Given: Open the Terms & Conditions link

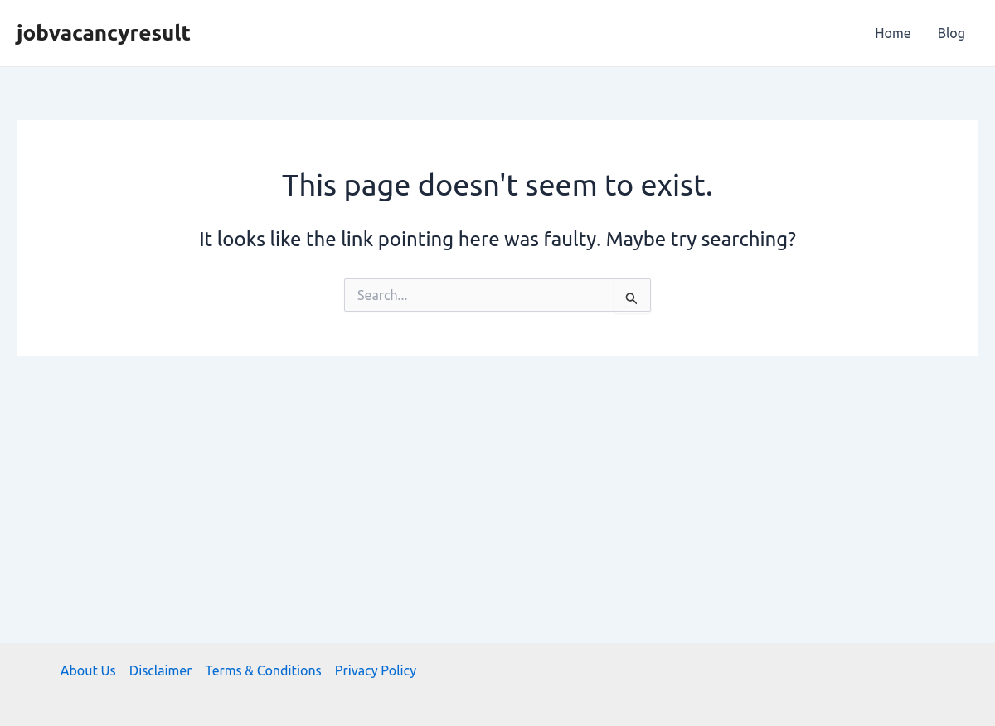Looking at the screenshot, I should pos(263,670).
